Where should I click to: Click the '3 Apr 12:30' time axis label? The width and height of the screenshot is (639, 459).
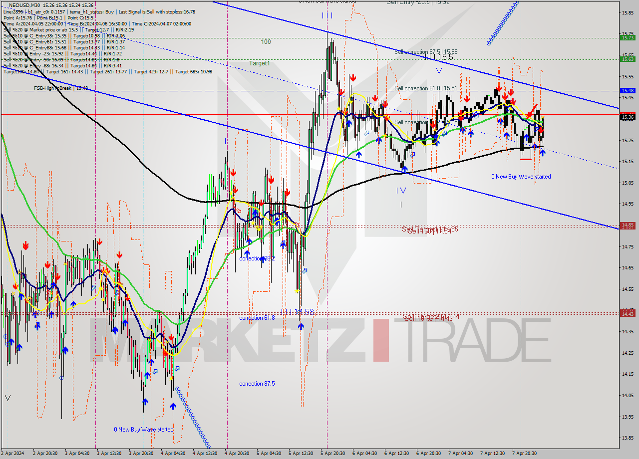(109, 454)
